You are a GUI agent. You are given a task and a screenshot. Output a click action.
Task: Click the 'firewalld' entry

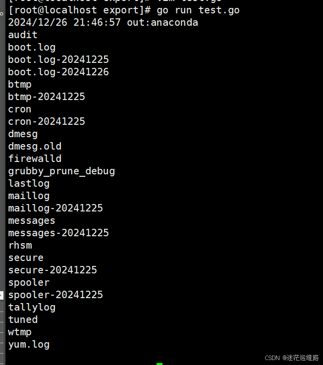[35, 158]
